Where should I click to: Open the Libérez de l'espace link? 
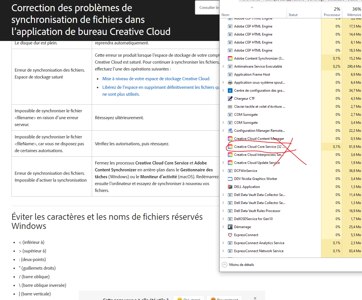(161, 91)
